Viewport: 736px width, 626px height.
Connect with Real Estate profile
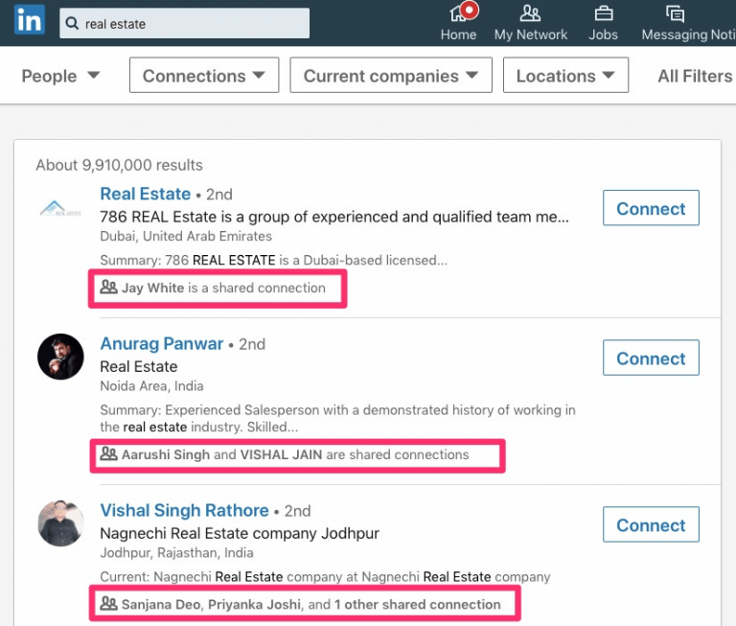pos(651,208)
